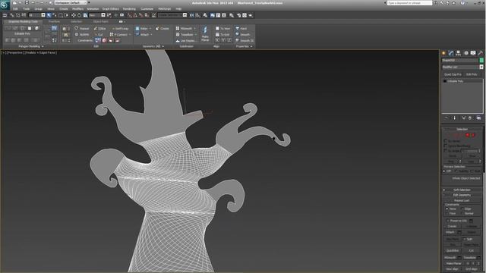Image resolution: width=486 pixels, height=273 pixels.
Task: Collapse the Edit Geometry rollout
Action: click(462, 195)
